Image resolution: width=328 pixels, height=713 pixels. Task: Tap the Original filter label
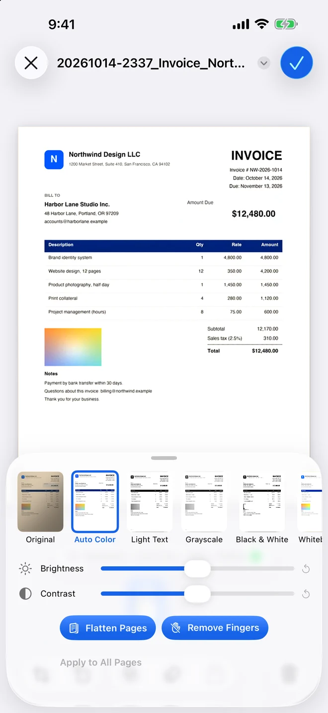coord(40,539)
